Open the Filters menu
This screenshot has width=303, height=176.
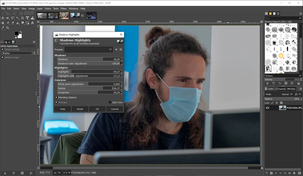tap(63, 9)
